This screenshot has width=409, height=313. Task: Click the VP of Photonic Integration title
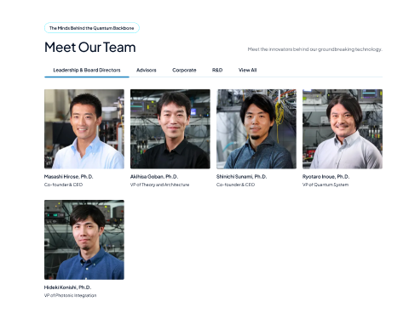(x=70, y=295)
